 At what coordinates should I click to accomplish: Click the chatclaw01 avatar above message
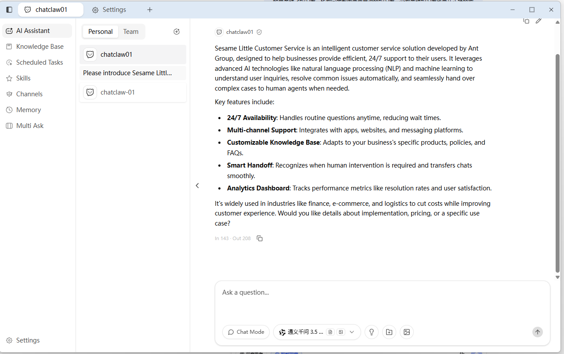click(219, 32)
